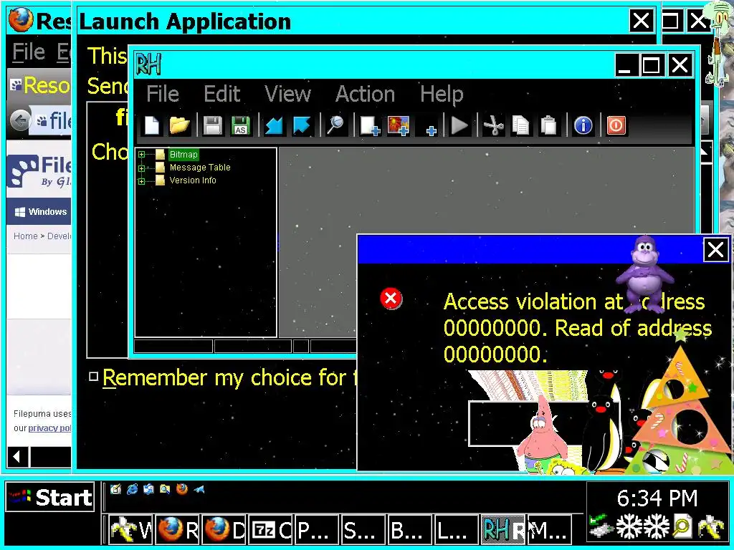Image resolution: width=734 pixels, height=550 pixels.
Task: Switch to the L... taskbar button
Action: coord(457,530)
